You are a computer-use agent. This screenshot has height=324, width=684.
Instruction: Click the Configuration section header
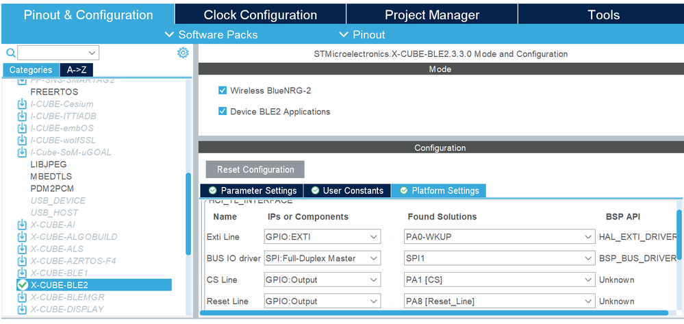click(440, 148)
